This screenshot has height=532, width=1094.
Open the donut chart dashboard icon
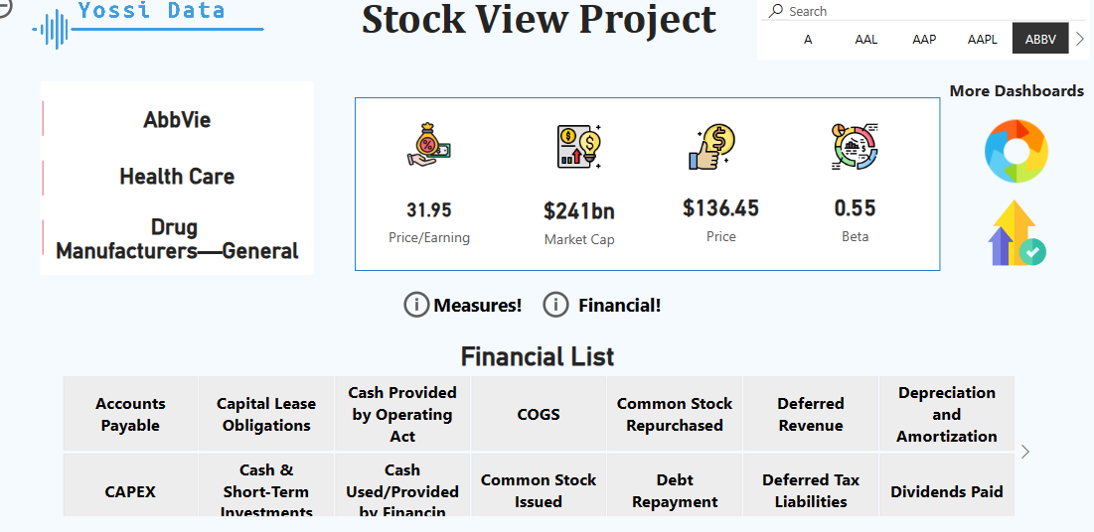tap(1016, 151)
